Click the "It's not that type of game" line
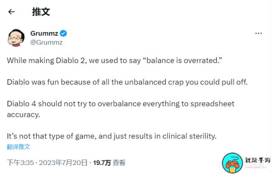Viewport: 272px width, 174px height. (112, 136)
